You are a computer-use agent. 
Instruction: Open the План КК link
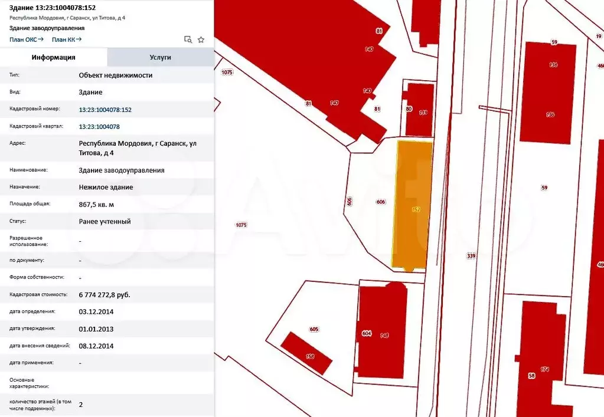tap(67, 40)
